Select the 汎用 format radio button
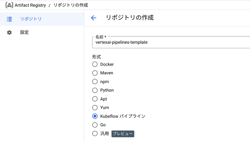This screenshot has width=250, height=142. (x=95, y=134)
